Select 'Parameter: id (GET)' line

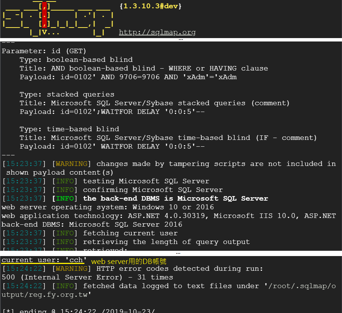[44, 51]
